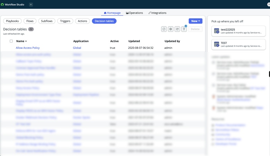Image resolution: width=270 pixels, height=156 pixels.
Task: Click the 'Pick up where you left off' heading
Action: (x=227, y=21)
